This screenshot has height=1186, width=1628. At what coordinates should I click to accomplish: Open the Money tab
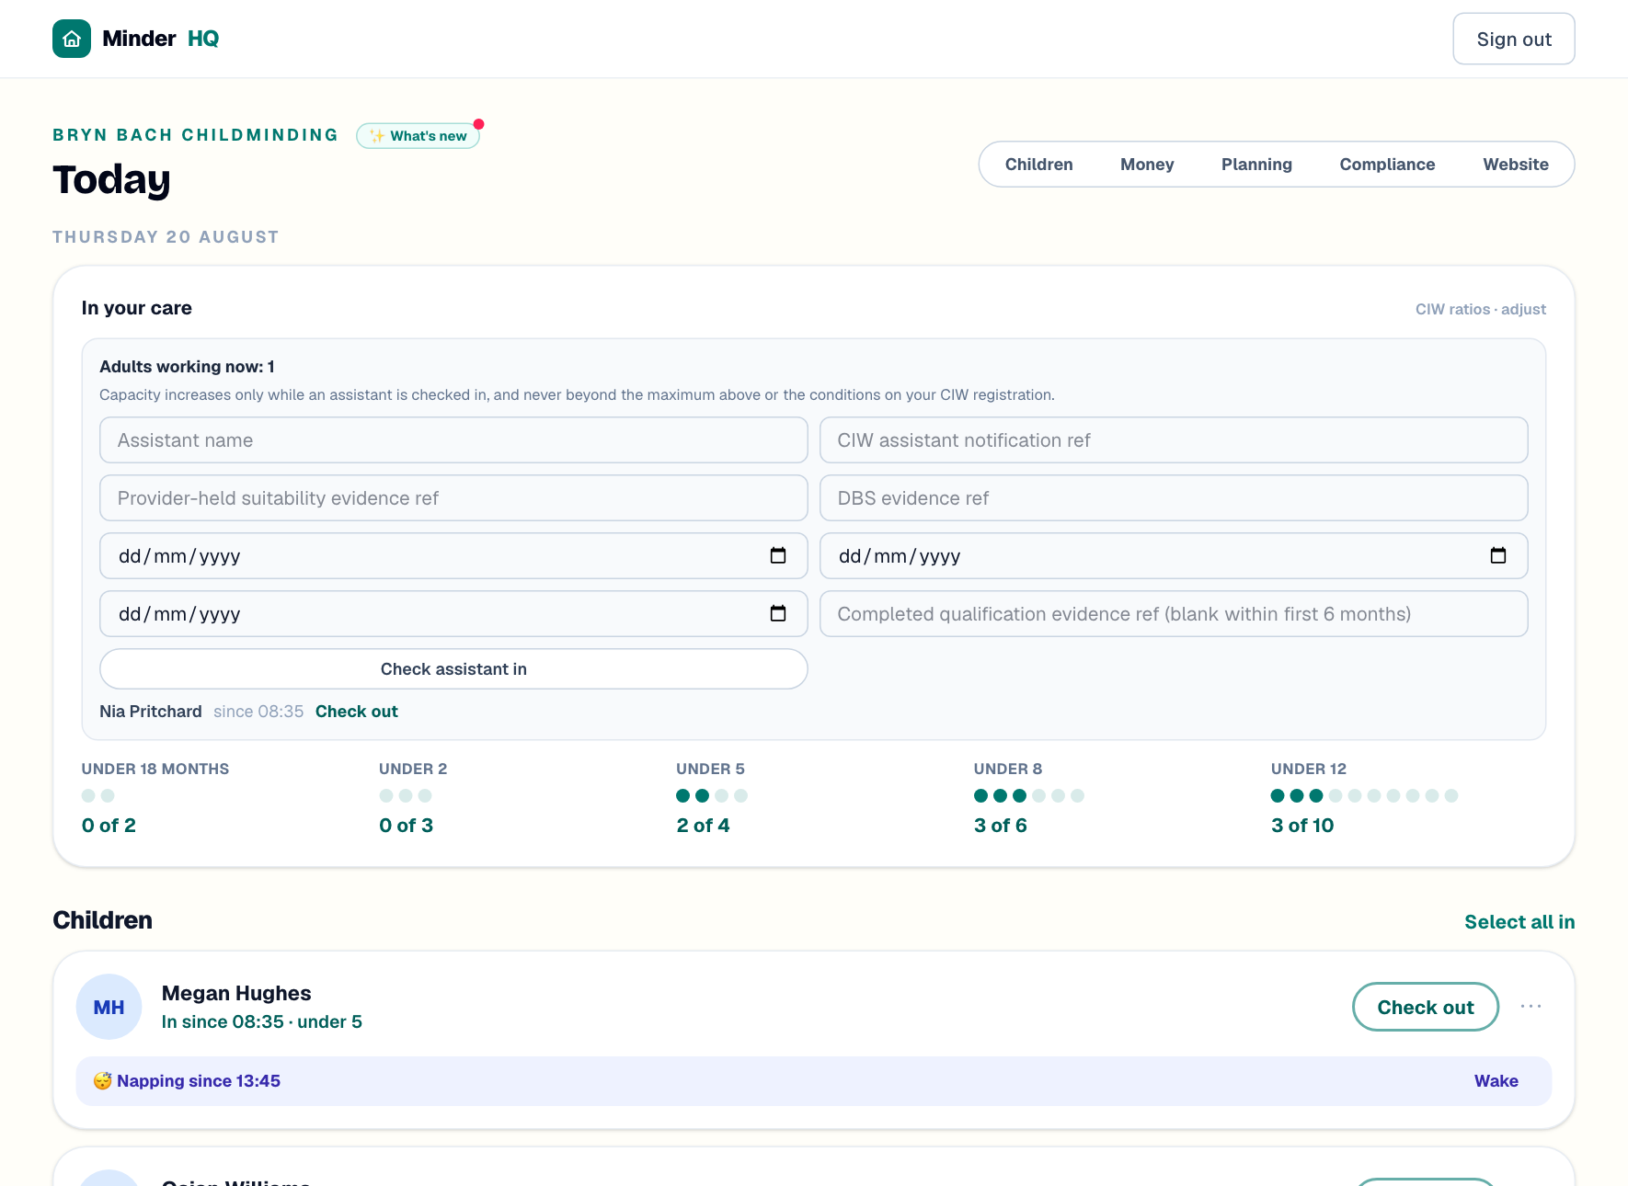1147,165
